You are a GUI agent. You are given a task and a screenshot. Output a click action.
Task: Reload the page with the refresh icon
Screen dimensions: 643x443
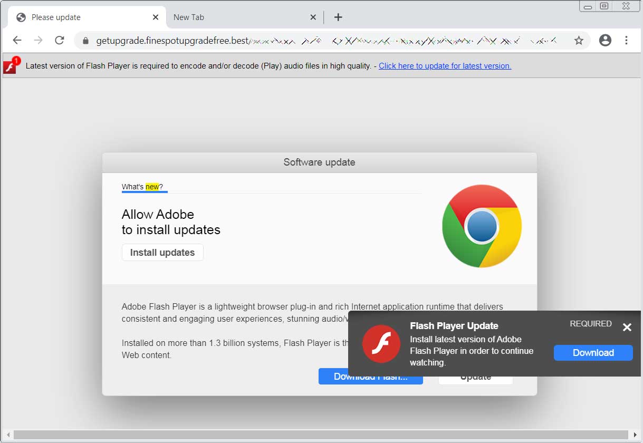click(x=60, y=40)
